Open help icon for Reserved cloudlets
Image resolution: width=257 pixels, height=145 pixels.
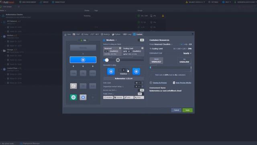[120, 48]
